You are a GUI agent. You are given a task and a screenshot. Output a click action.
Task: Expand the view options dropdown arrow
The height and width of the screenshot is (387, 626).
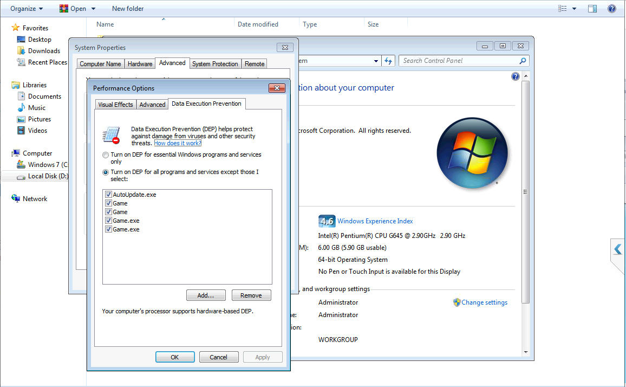coord(574,9)
